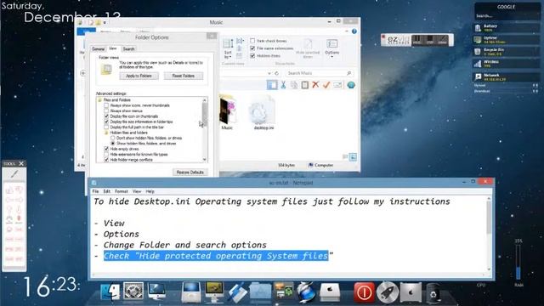Click the Advanced settings scrollbar thumb

tap(204, 115)
